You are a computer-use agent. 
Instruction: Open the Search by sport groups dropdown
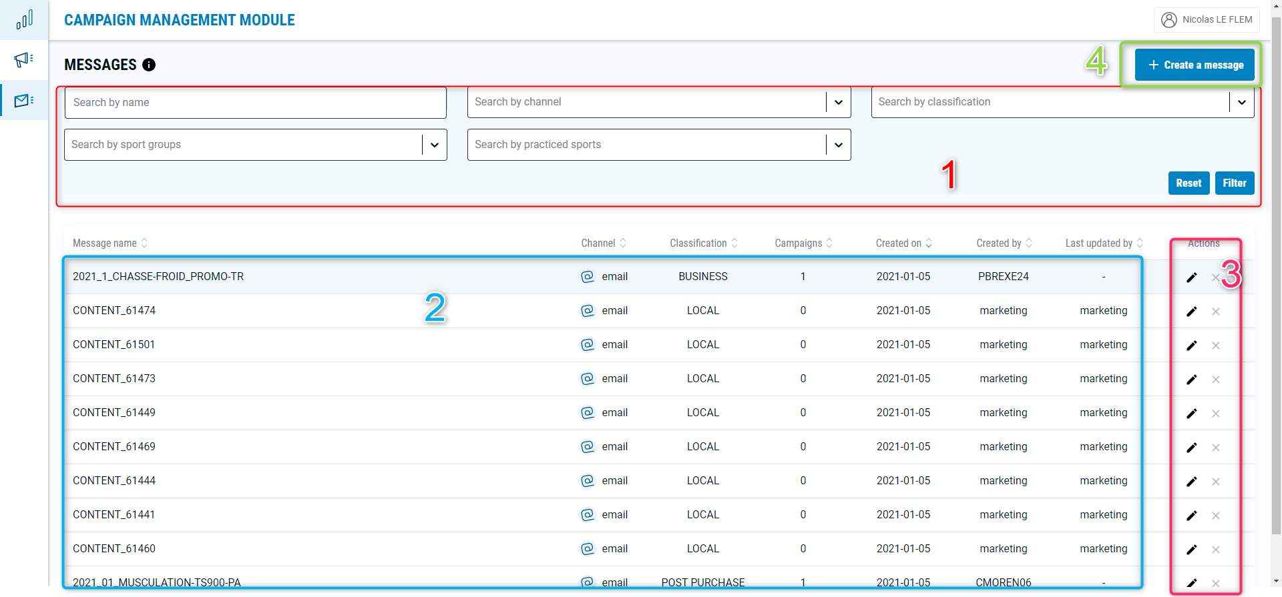point(256,145)
